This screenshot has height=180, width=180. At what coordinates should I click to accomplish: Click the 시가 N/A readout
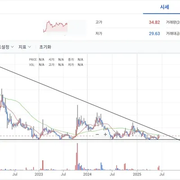[x=56, y=59]
